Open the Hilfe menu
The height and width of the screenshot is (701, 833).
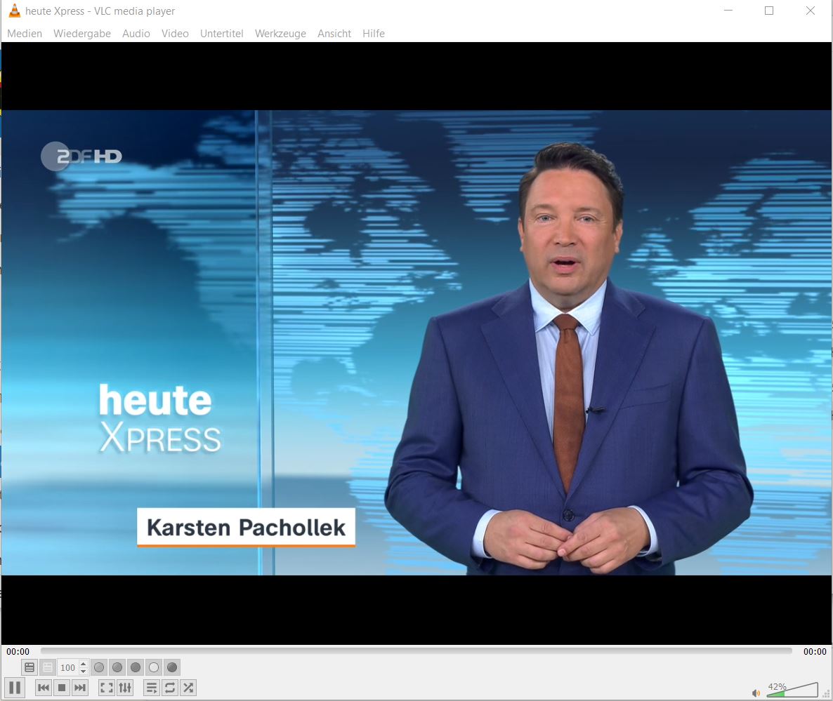point(374,34)
